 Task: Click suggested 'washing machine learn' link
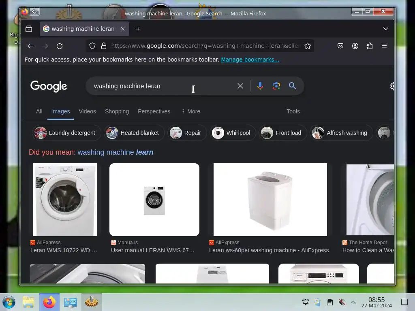[x=116, y=152]
